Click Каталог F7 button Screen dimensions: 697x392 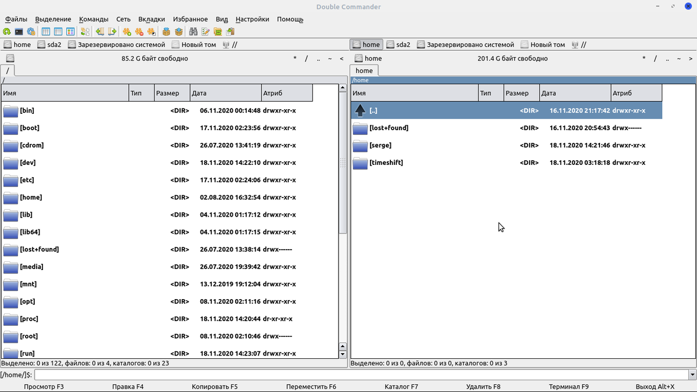(401, 387)
